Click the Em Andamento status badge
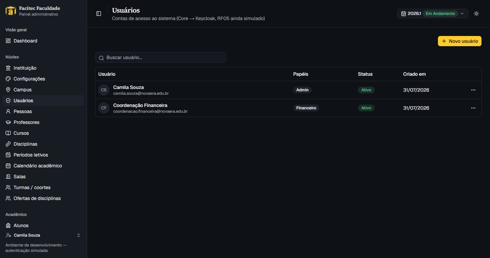490x258 pixels. click(440, 14)
